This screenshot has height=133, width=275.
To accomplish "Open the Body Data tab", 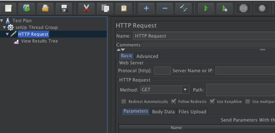I will tap(163, 112).
